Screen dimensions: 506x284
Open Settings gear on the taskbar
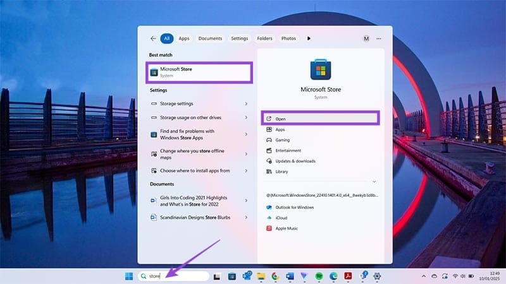[377, 276]
